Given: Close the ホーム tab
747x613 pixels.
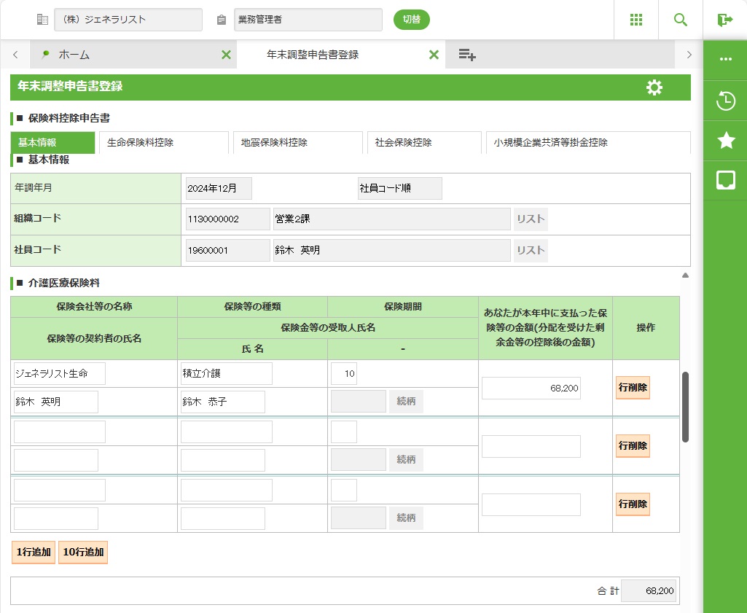Looking at the screenshot, I should pos(226,55).
